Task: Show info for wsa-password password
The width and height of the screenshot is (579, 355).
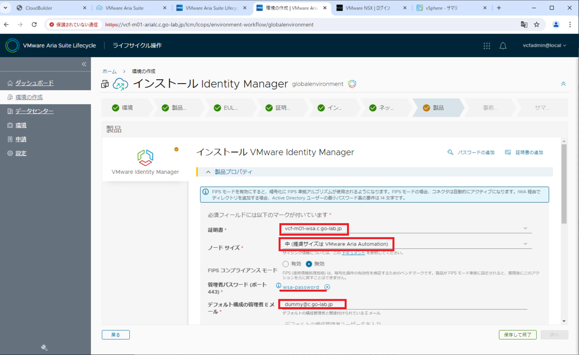Action: tap(278, 286)
